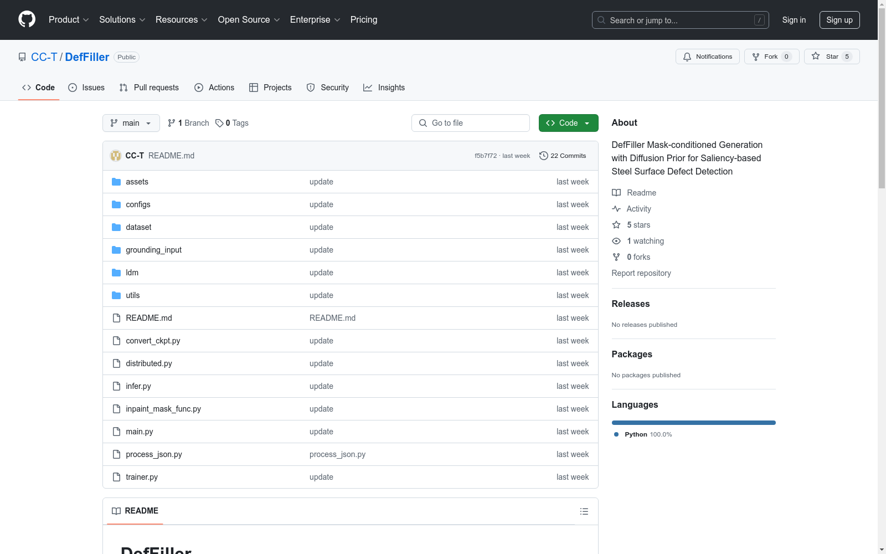Expand the Product menu in header
The image size is (886, 554).
coord(69,20)
